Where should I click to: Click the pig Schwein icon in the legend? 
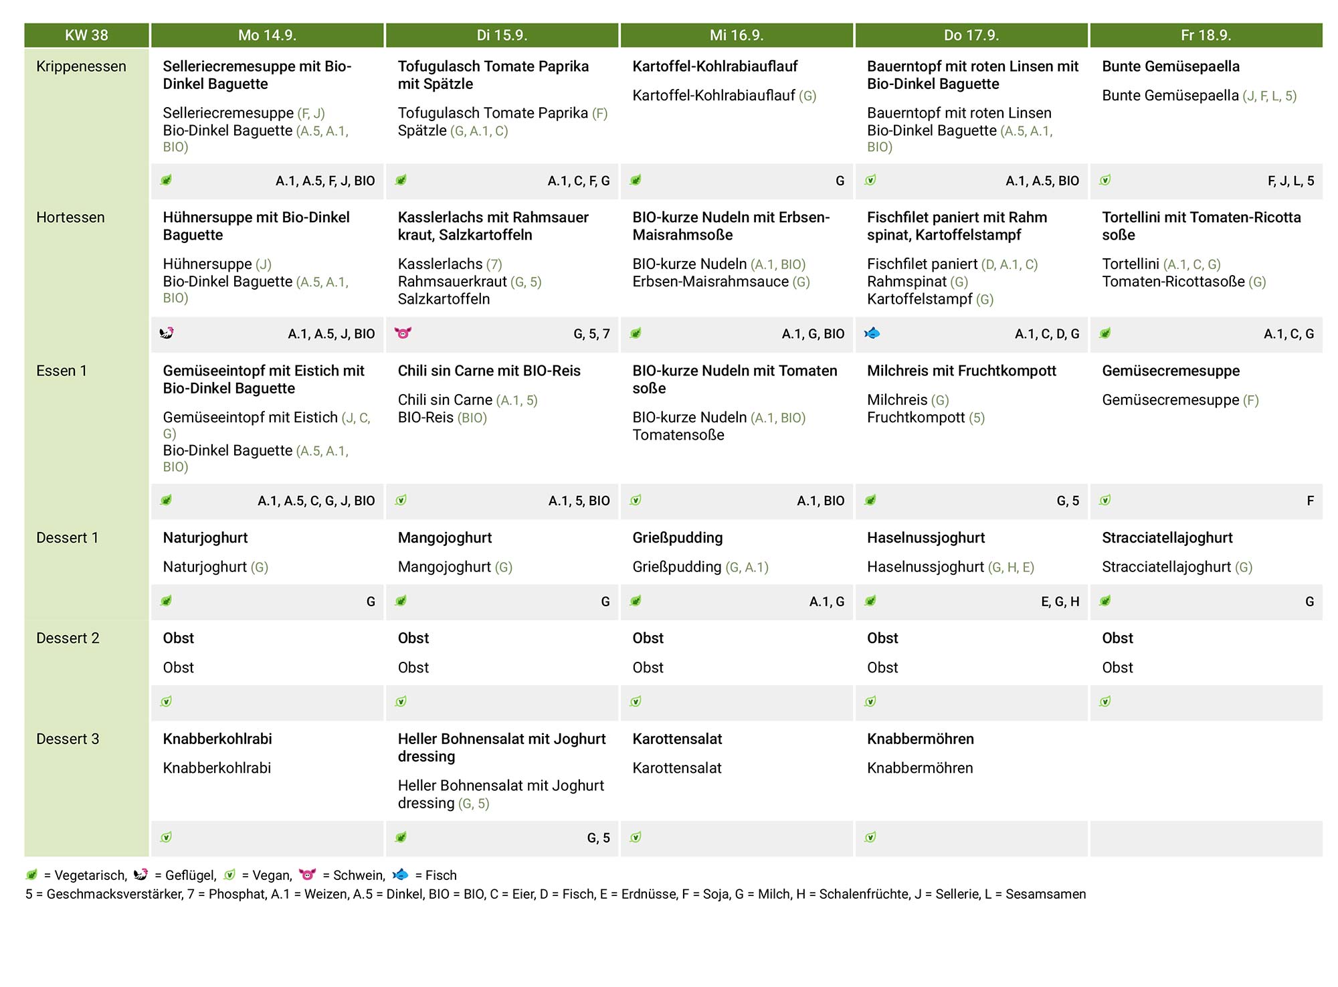coord(307,875)
